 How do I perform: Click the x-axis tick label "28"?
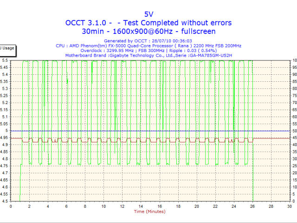(x=271, y=206)
